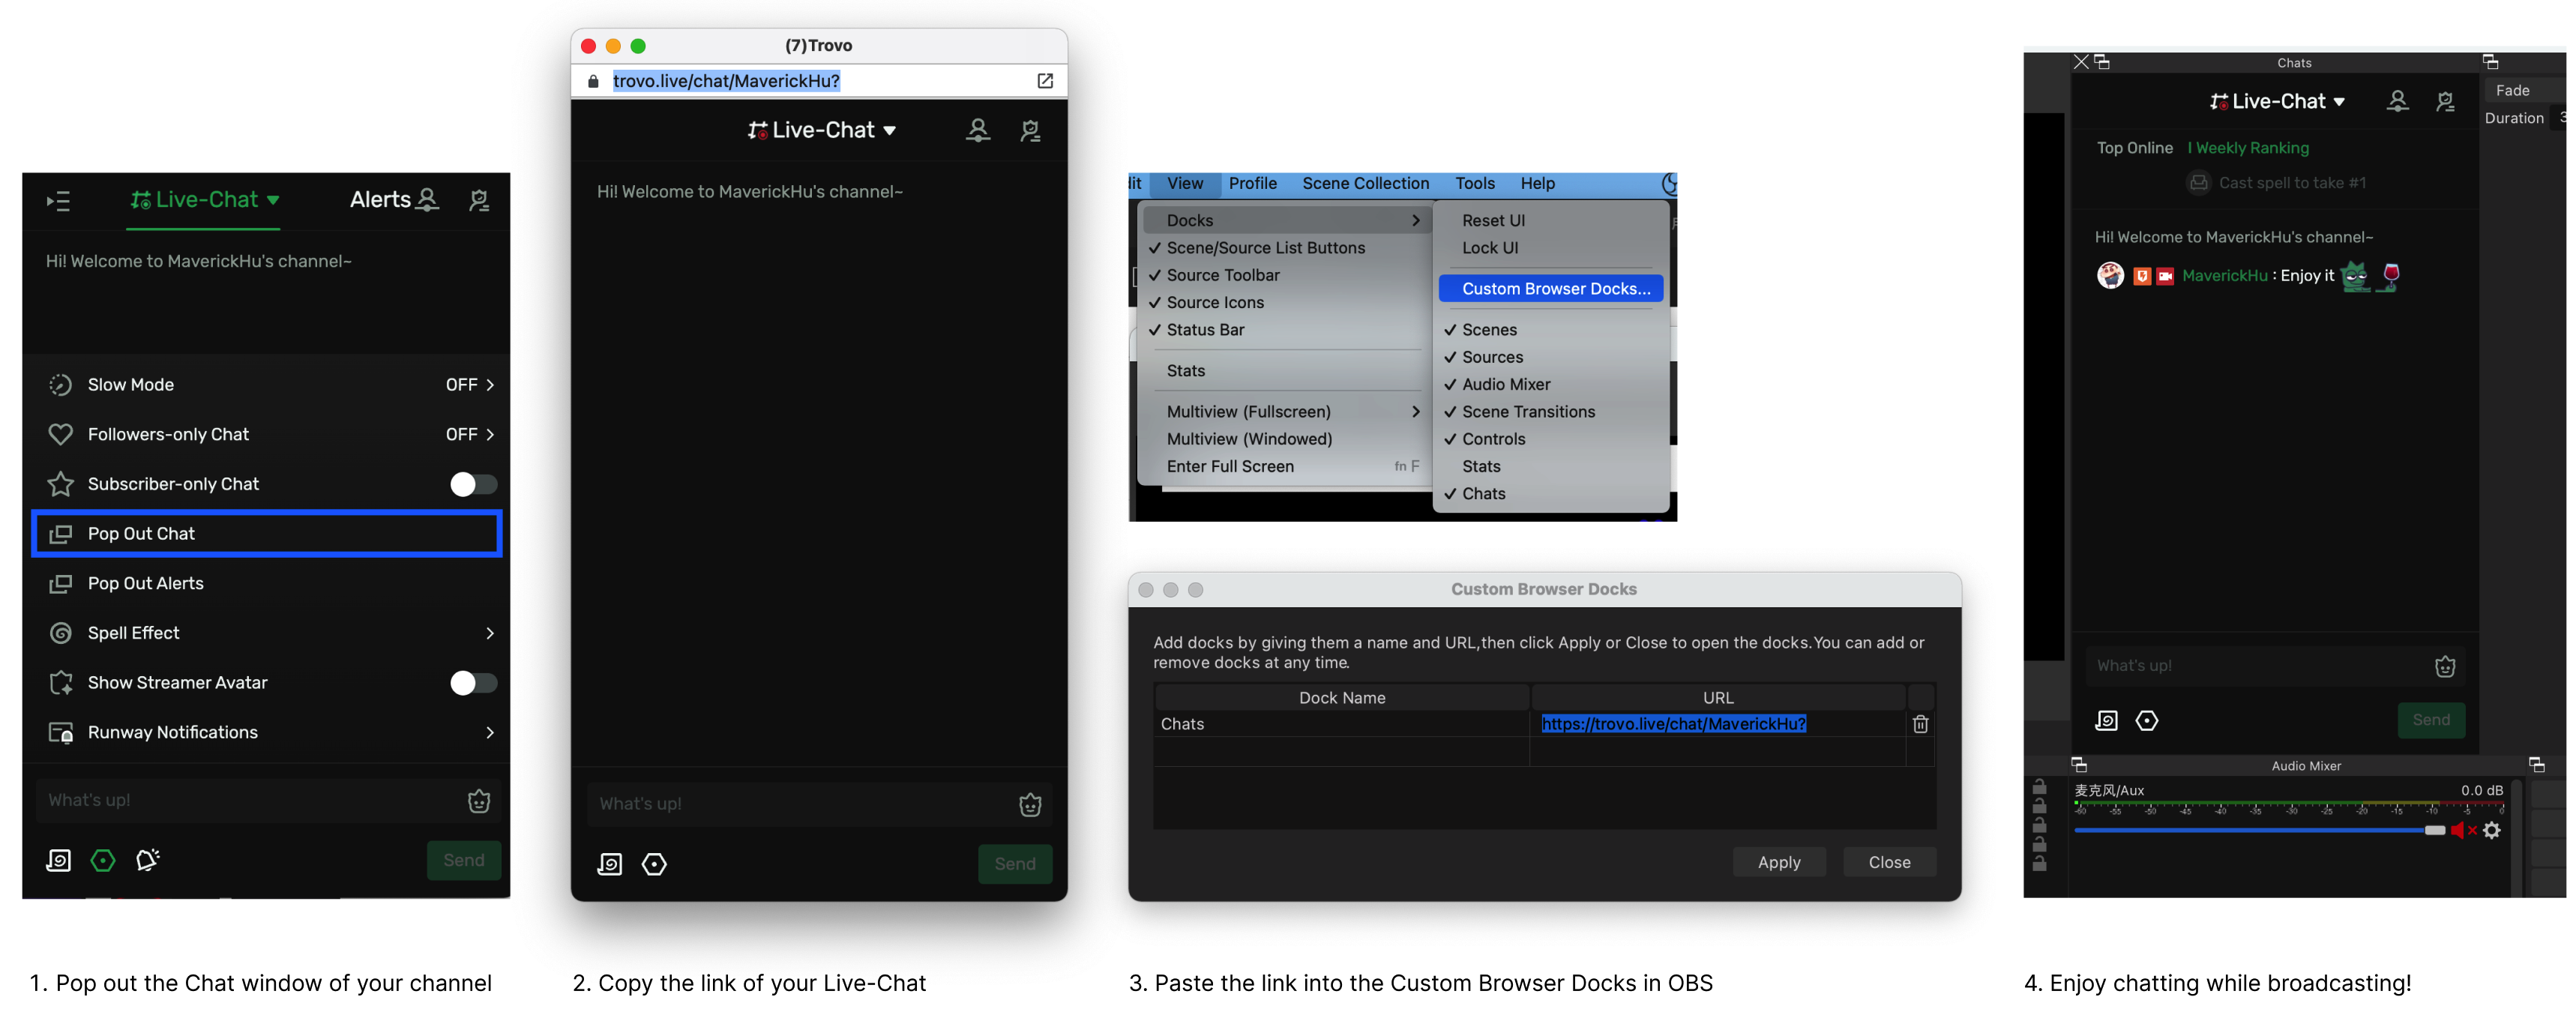Screen dimensions: 2576x1012
Task: Click the open-in-new-window icon in Trovo address bar
Action: pyautogui.click(x=1044, y=81)
